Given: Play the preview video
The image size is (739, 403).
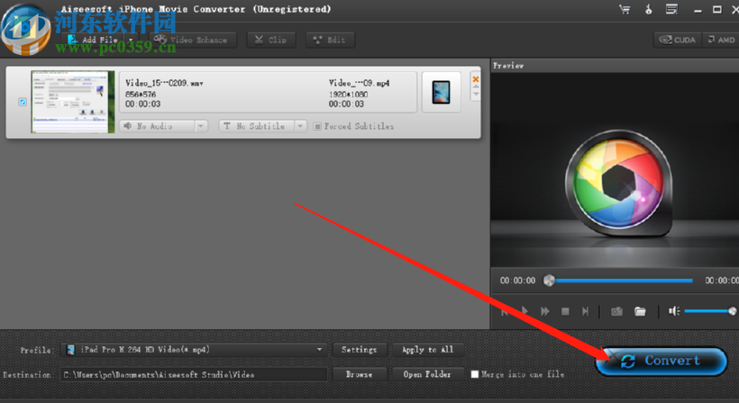Looking at the screenshot, I should click(525, 311).
